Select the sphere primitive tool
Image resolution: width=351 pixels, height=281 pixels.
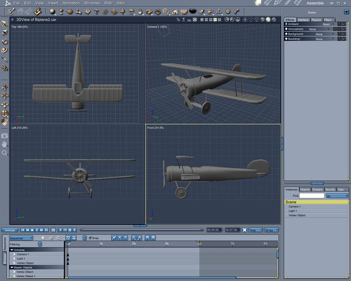(x=52, y=11)
